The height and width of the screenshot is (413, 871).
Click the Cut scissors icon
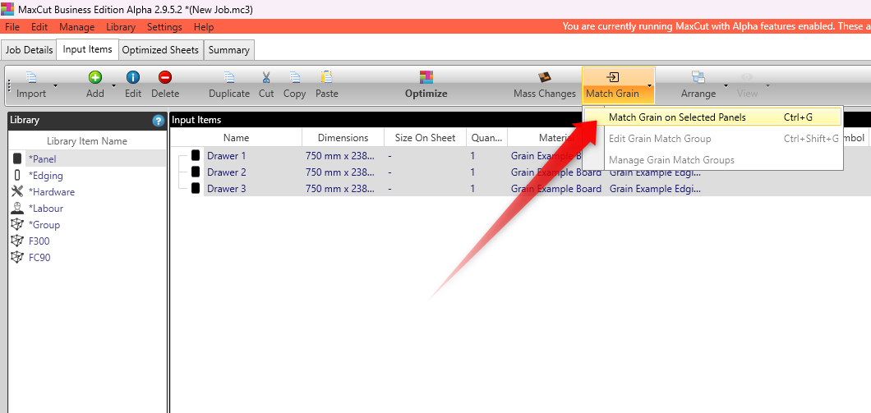(266, 78)
